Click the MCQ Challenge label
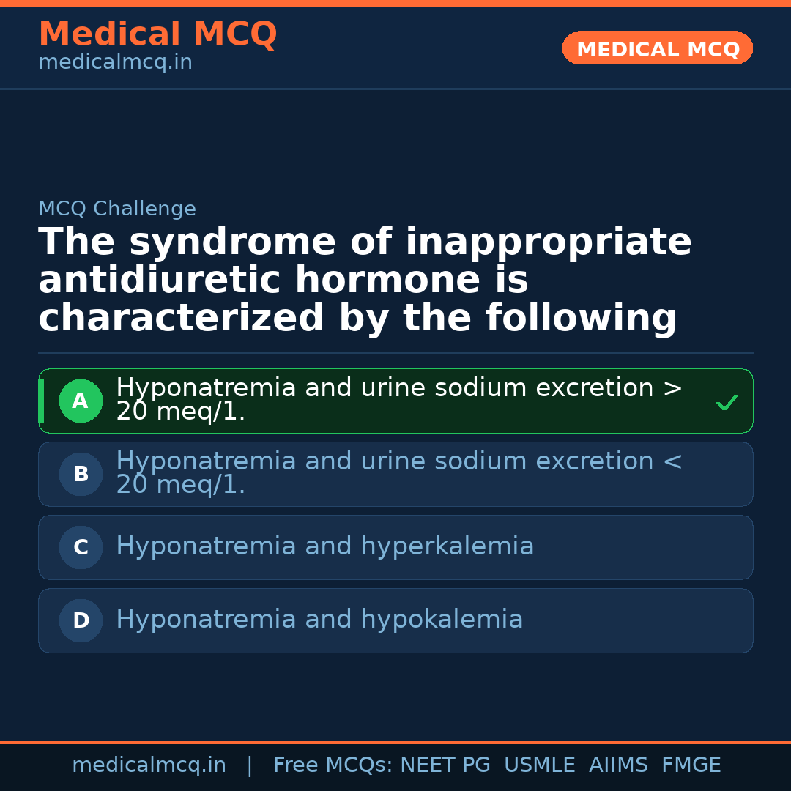 [117, 209]
